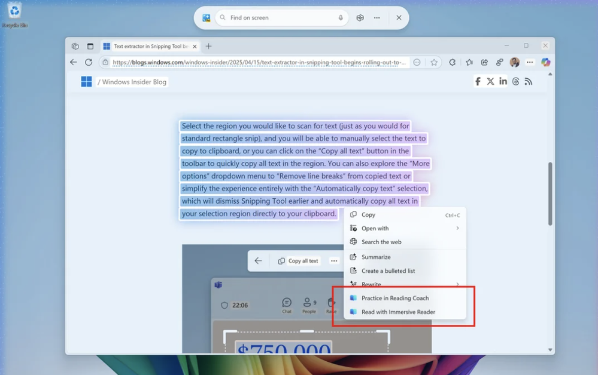Click the Share icon in the Edge toolbar
This screenshot has height=375, width=598.
tap(484, 62)
